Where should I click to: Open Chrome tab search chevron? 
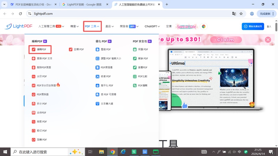(4, 5)
